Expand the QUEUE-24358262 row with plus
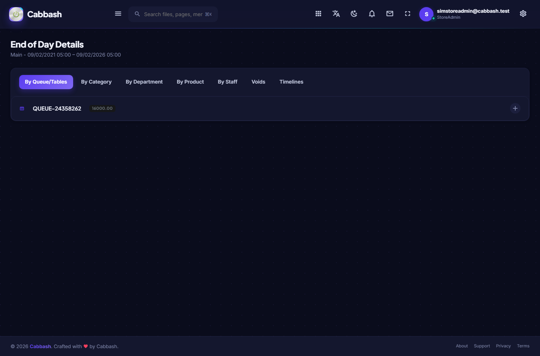The height and width of the screenshot is (356, 540). tap(515, 108)
